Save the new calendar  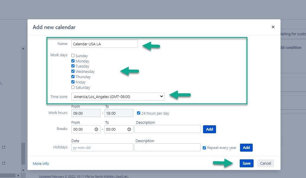pos(247,163)
